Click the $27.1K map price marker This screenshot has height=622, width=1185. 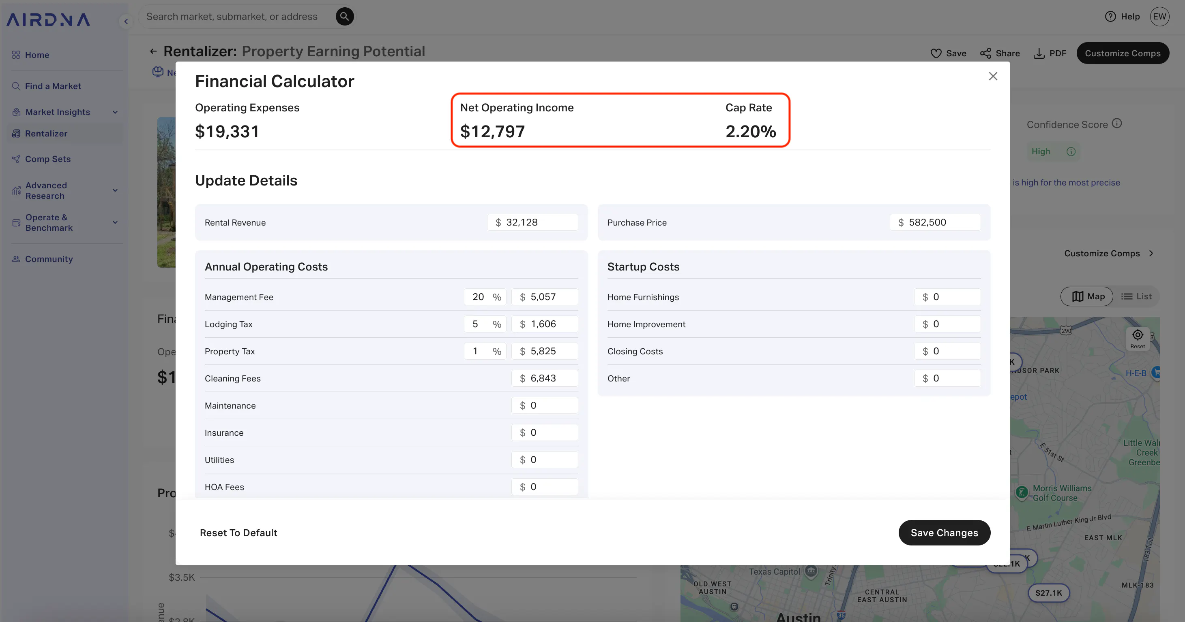click(x=1048, y=593)
